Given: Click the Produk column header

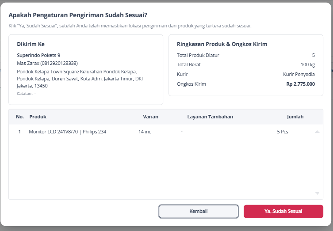Looking at the screenshot, I should pyautogui.click(x=38, y=117).
